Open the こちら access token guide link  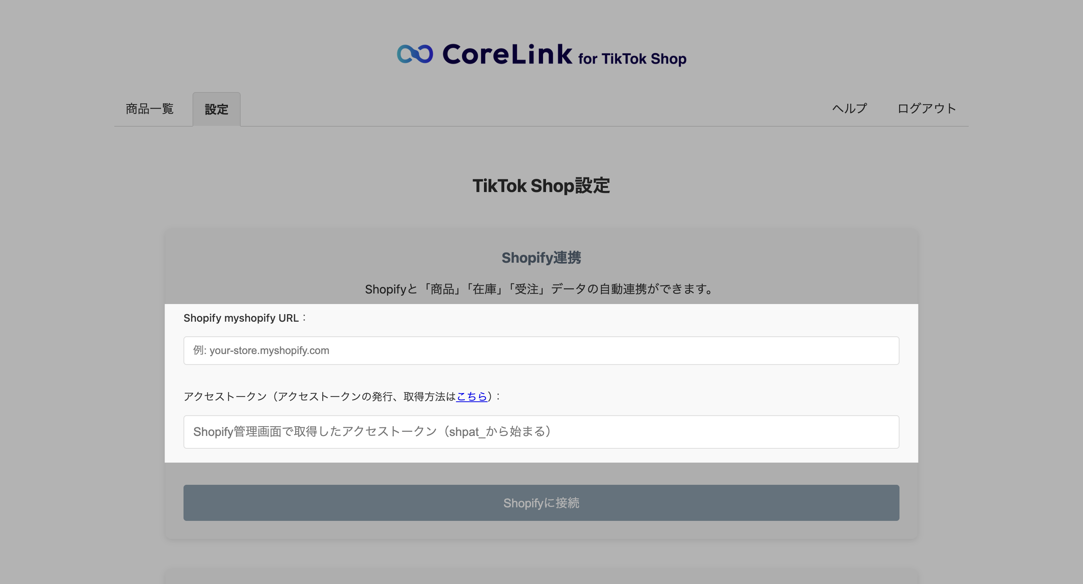pos(471,396)
